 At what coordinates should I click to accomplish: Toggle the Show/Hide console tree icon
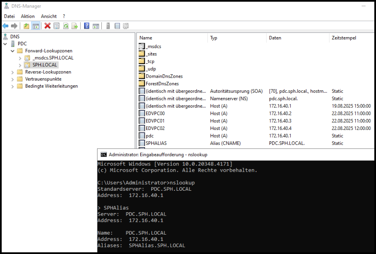(x=36, y=26)
